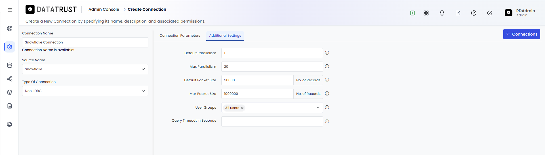This screenshot has height=155, width=545.
Task: Click the Create Connection breadcrumb
Action: [x=147, y=9]
